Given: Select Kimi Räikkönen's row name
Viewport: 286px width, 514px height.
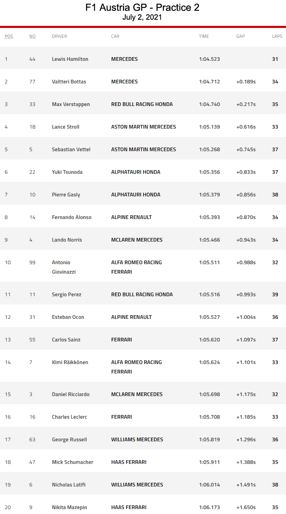Looking at the screenshot, I should pyautogui.click(x=70, y=362).
